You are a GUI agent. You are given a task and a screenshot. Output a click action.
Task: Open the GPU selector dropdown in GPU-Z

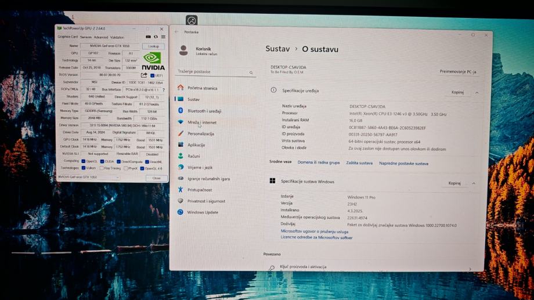point(89,178)
